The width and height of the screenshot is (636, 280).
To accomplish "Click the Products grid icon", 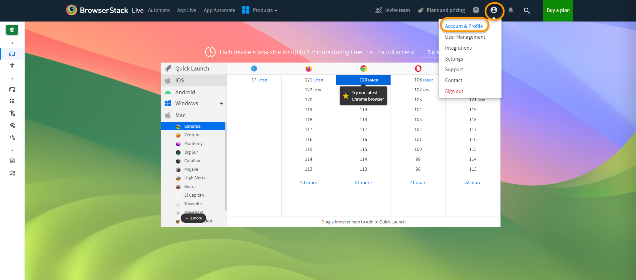I will pyautogui.click(x=246, y=10).
